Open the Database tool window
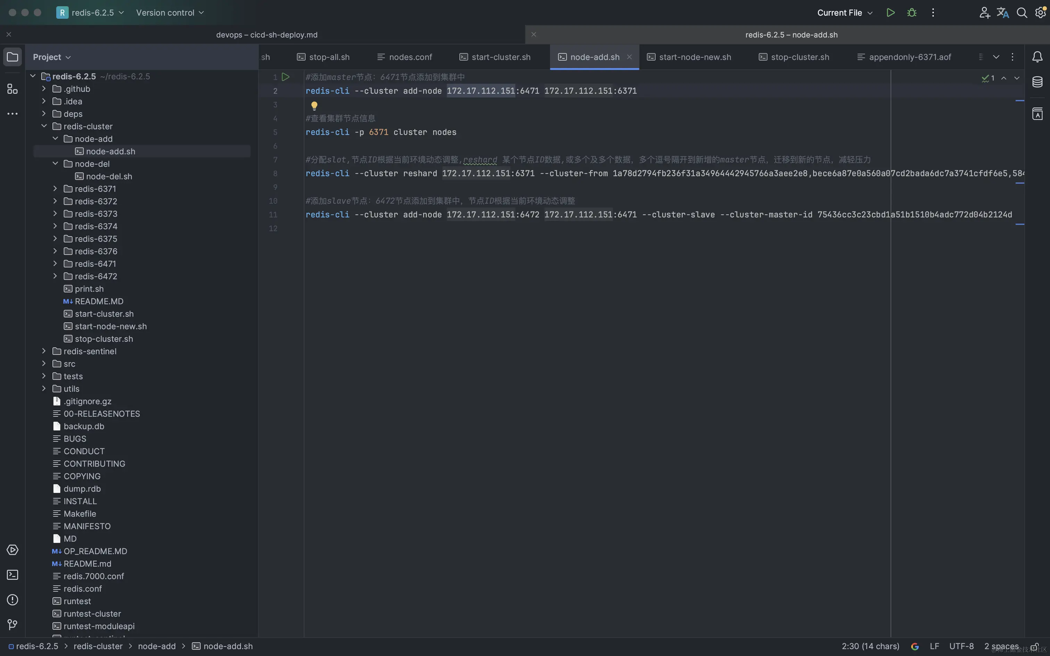 1037,82
